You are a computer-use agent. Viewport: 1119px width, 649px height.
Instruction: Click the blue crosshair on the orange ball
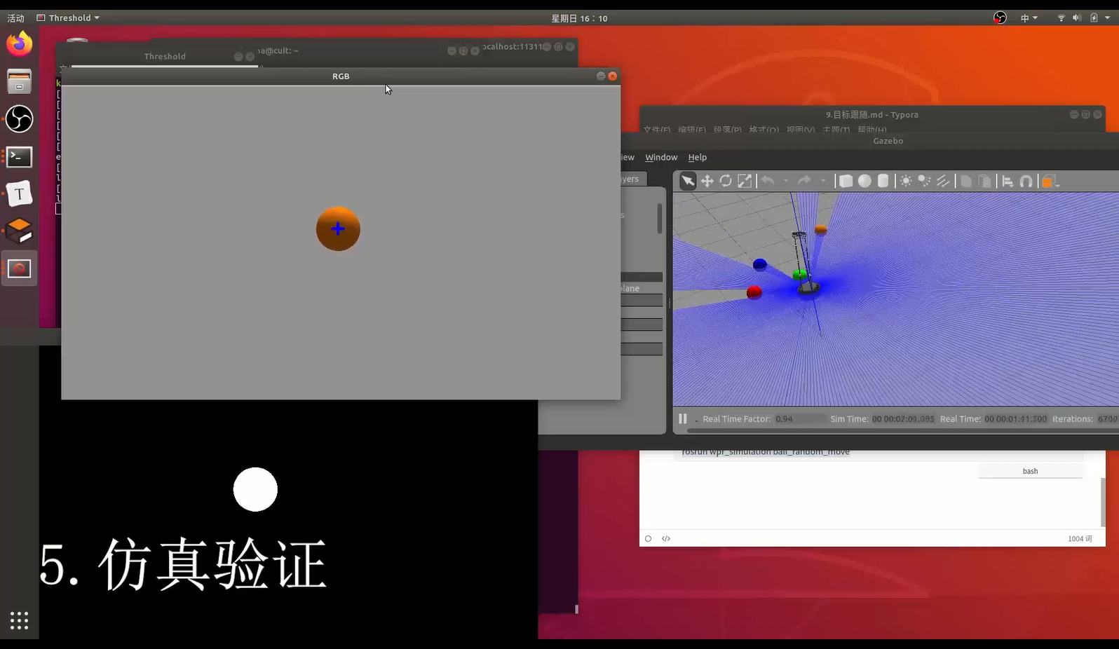338,228
